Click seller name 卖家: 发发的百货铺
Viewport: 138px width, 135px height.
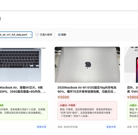(x=68, y=127)
